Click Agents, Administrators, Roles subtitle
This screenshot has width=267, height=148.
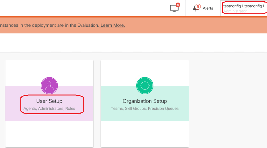point(49,109)
